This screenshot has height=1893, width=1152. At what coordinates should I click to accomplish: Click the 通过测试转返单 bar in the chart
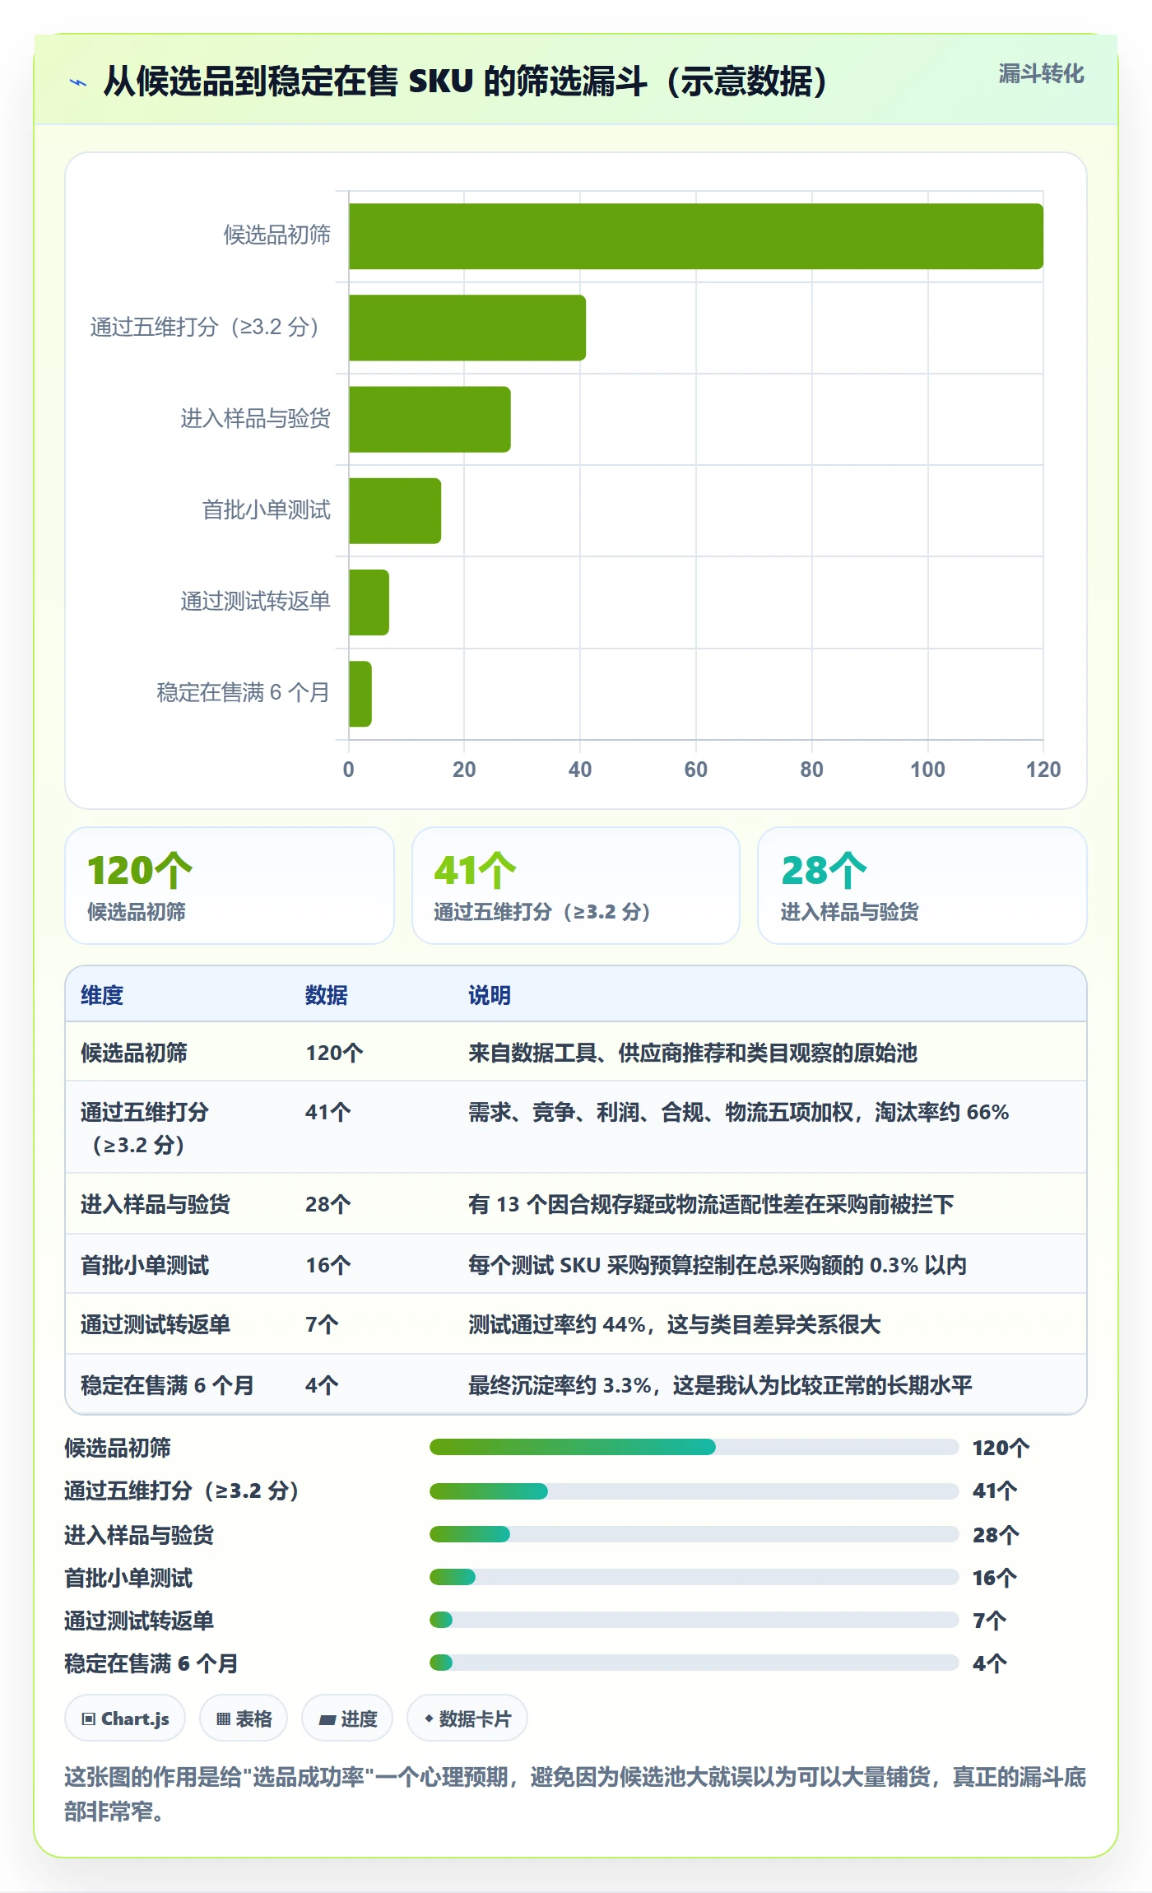pos(369,602)
